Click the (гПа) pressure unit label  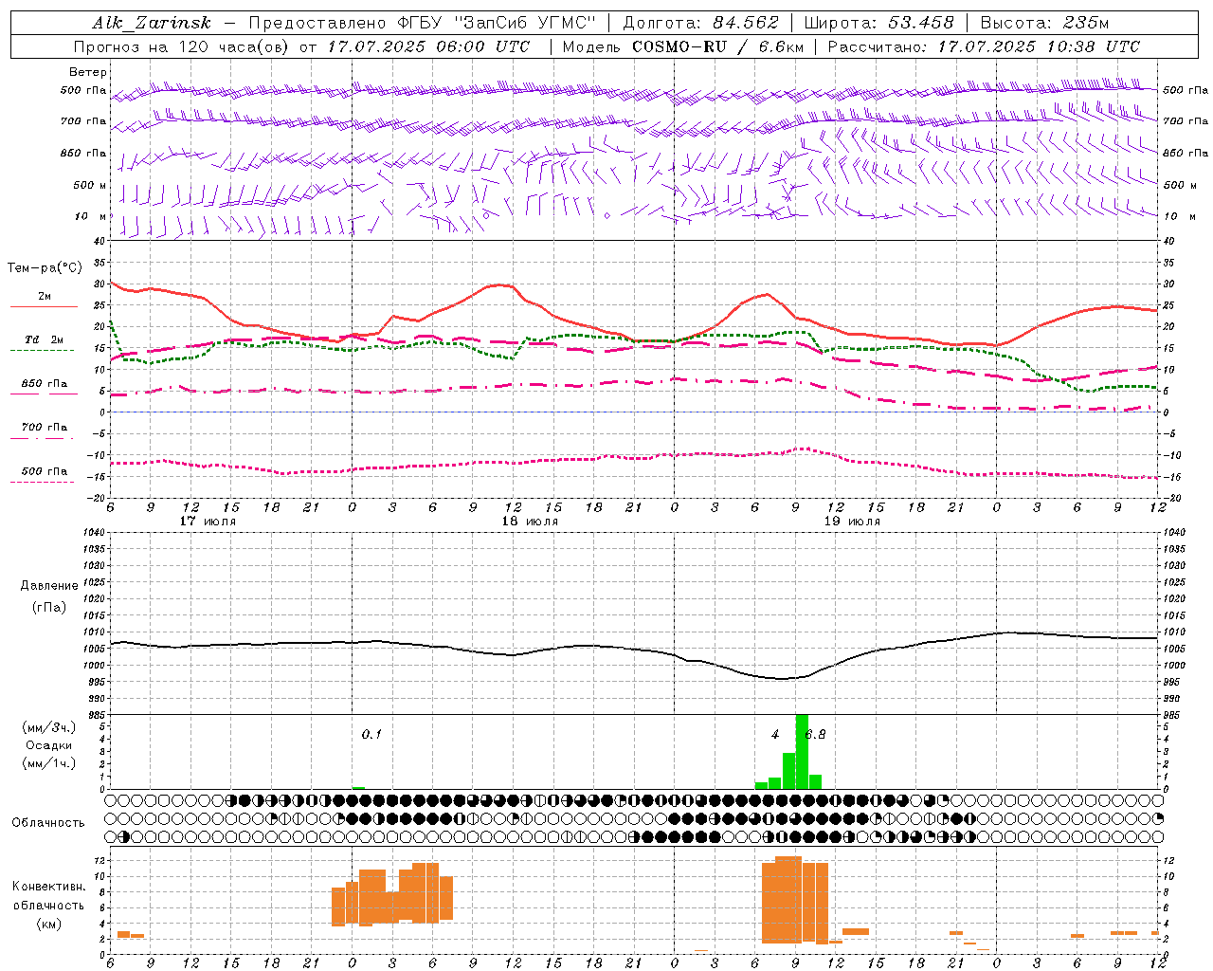[49, 607]
